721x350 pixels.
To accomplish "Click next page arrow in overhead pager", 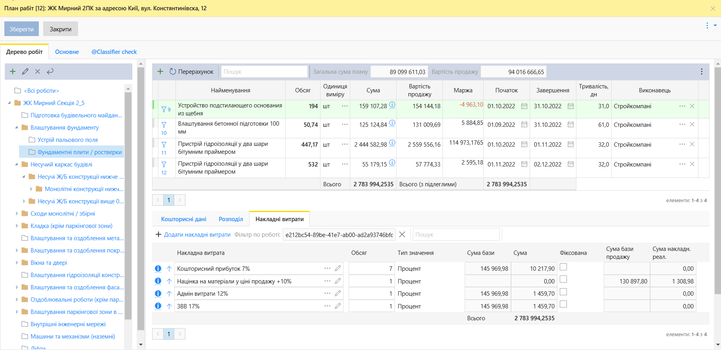I will pos(180,334).
